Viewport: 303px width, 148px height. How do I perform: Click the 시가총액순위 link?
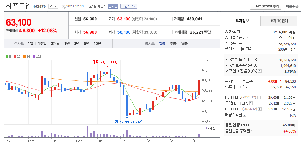coord(236,37)
